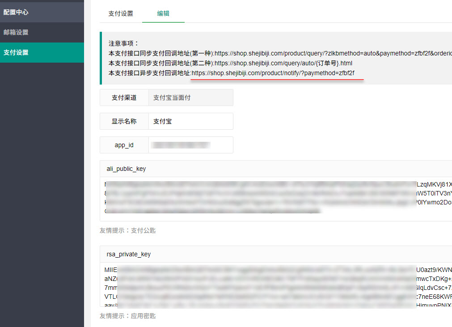Select 支付设置 in the left sidebar

16,52
